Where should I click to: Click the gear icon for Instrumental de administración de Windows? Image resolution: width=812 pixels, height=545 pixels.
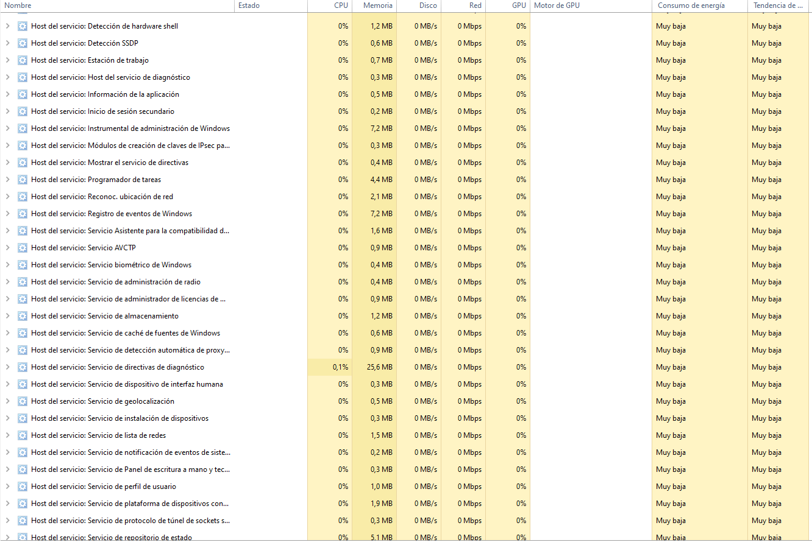23,128
